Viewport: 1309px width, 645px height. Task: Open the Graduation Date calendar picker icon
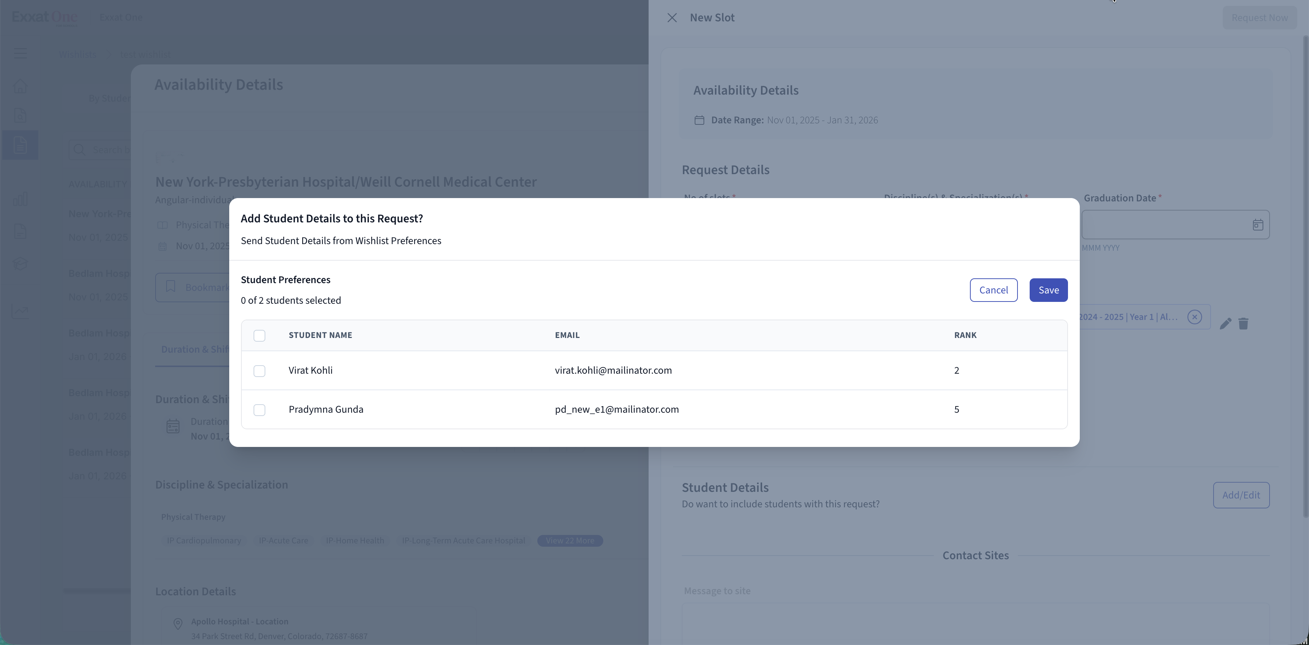[1257, 225]
